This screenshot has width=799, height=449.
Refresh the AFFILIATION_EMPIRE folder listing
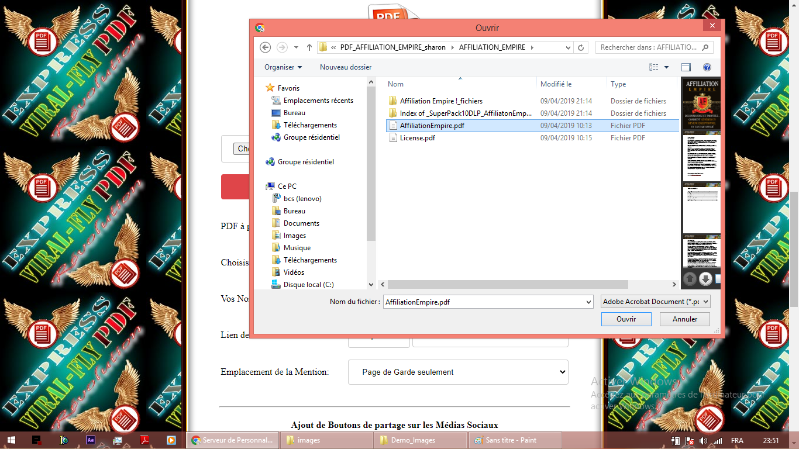581,47
